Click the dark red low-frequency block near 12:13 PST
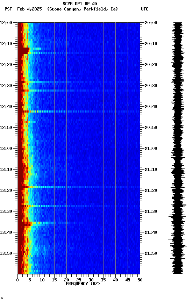The width and height of the screenshot is (193, 302). 23,51
